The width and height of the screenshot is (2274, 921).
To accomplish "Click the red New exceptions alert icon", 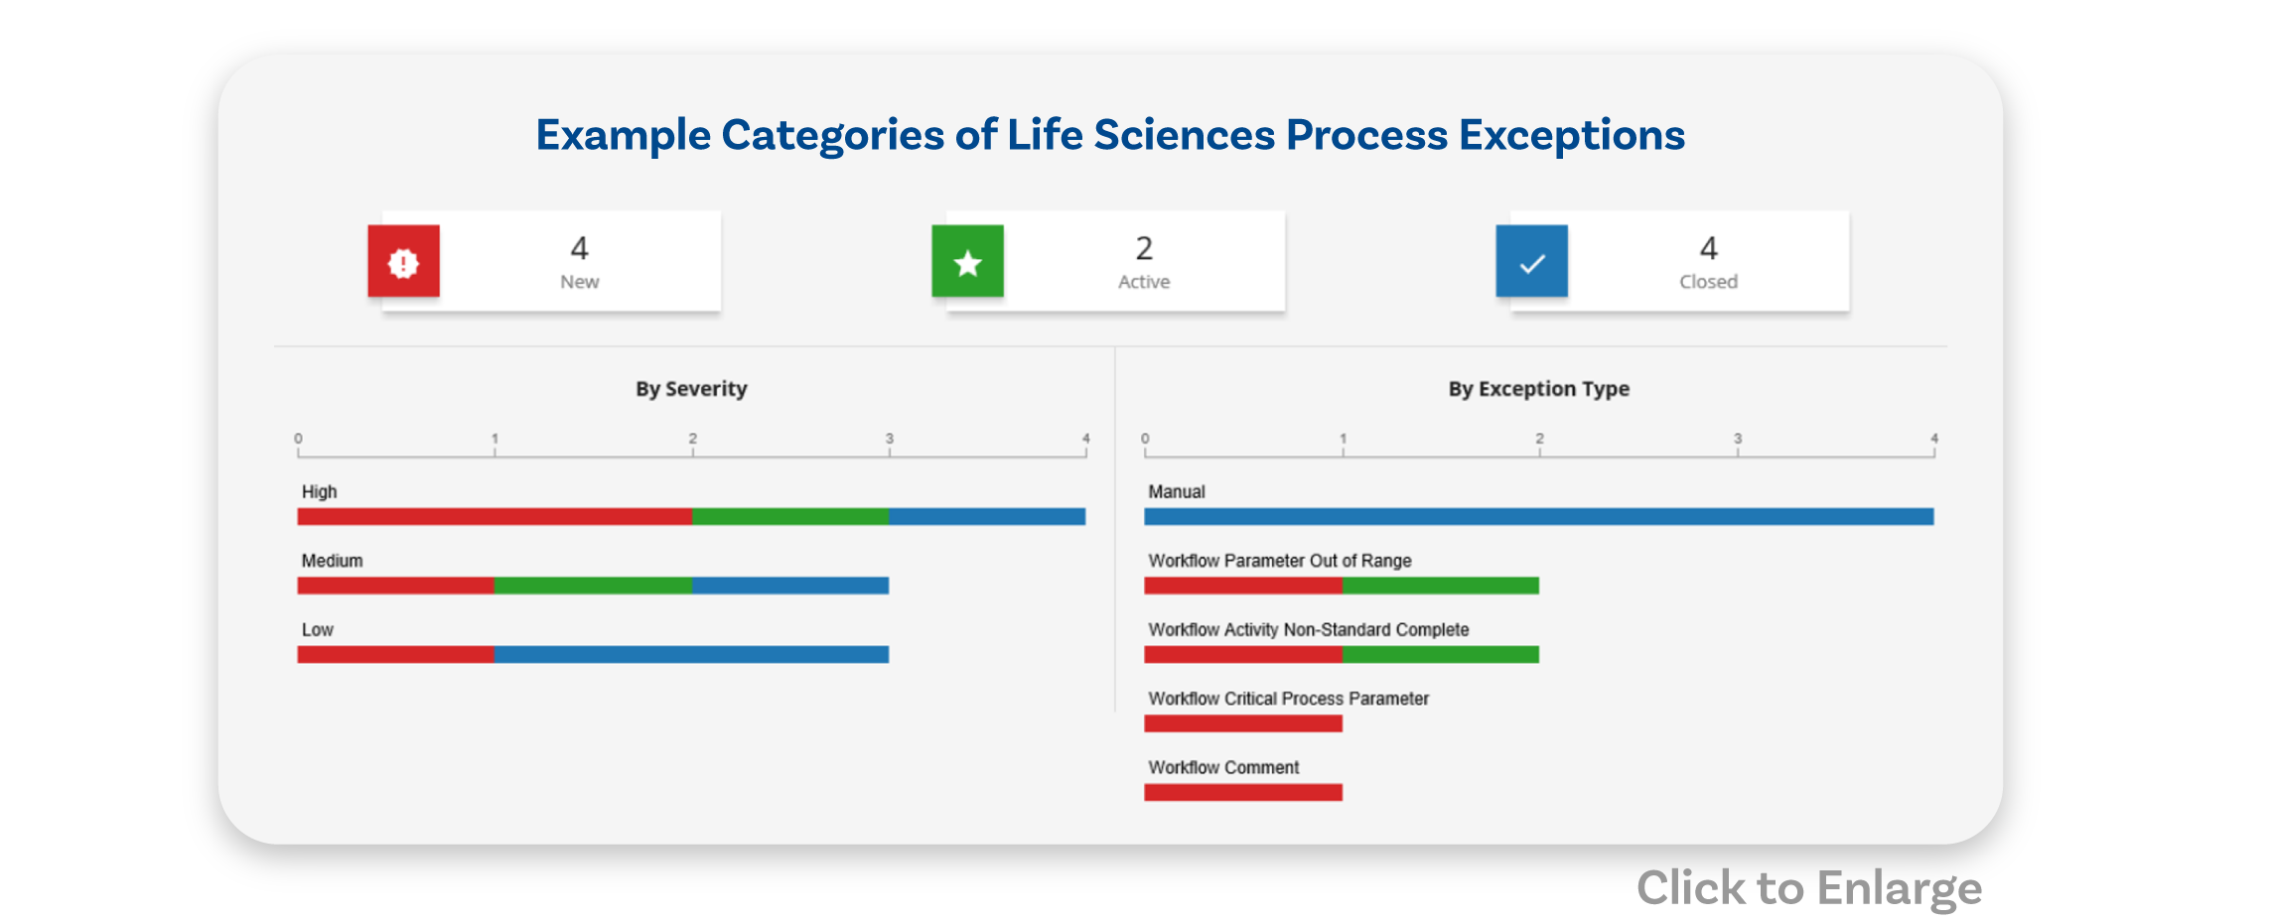I will pos(403,262).
